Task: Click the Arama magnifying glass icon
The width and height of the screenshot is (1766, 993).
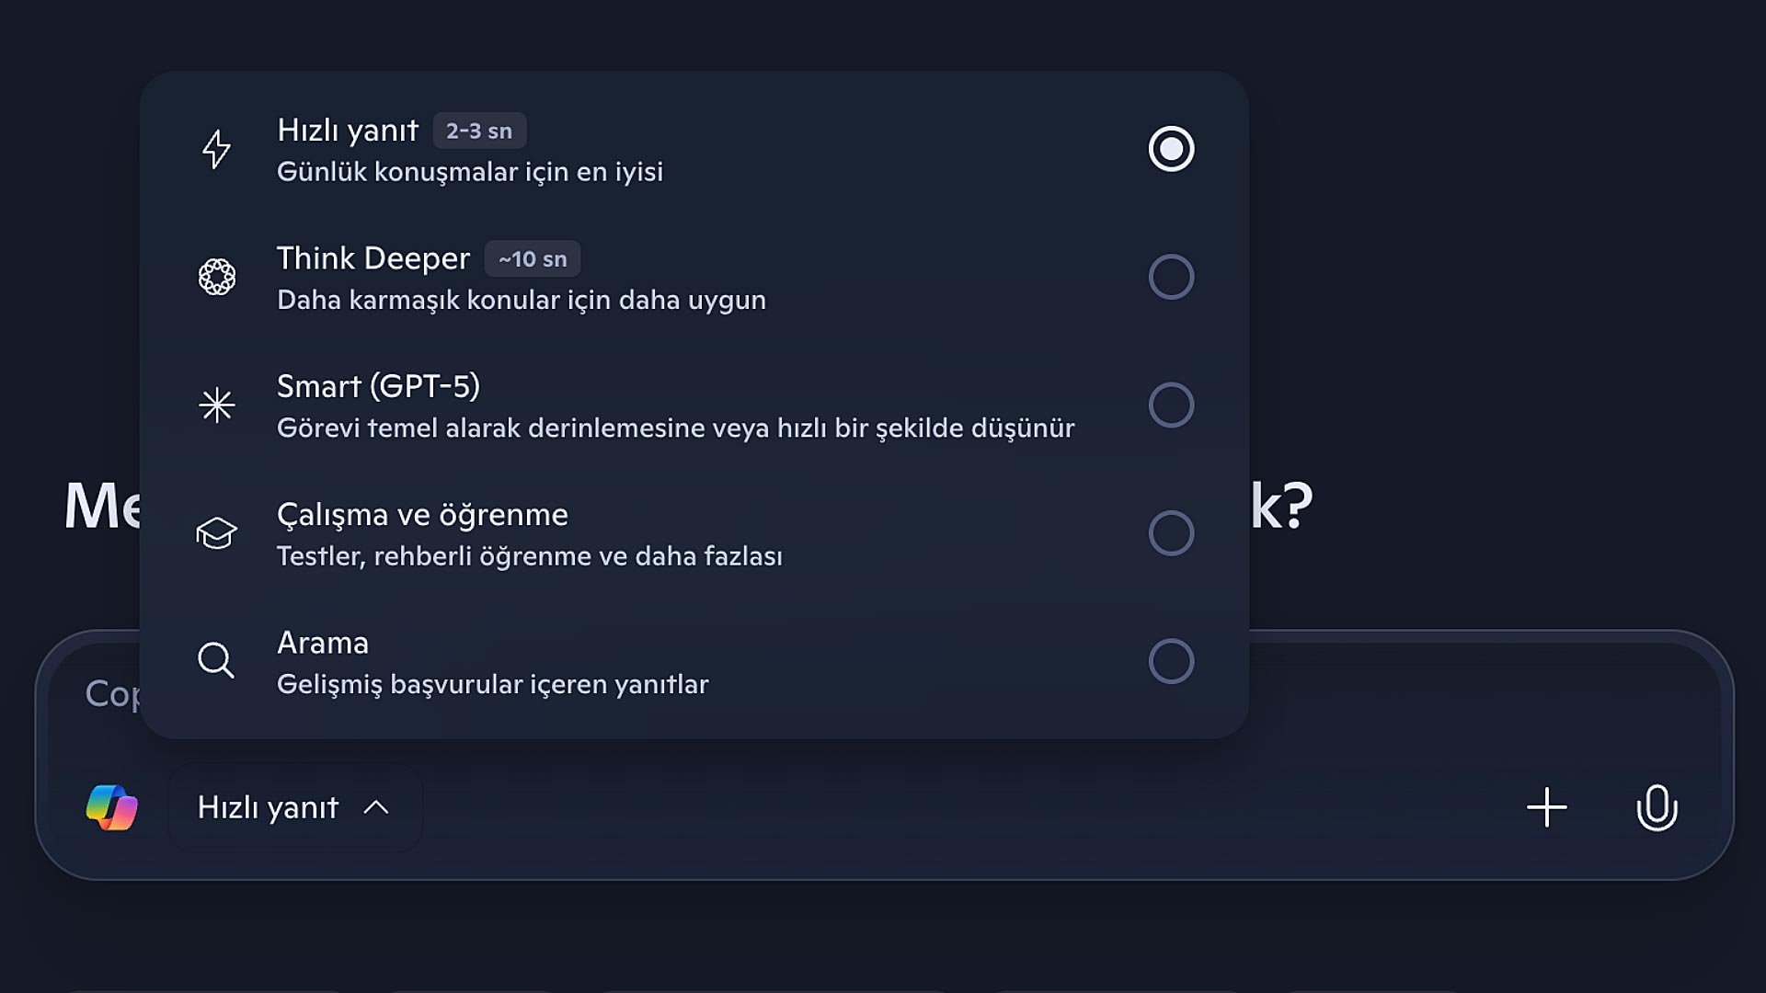Action: tap(217, 660)
